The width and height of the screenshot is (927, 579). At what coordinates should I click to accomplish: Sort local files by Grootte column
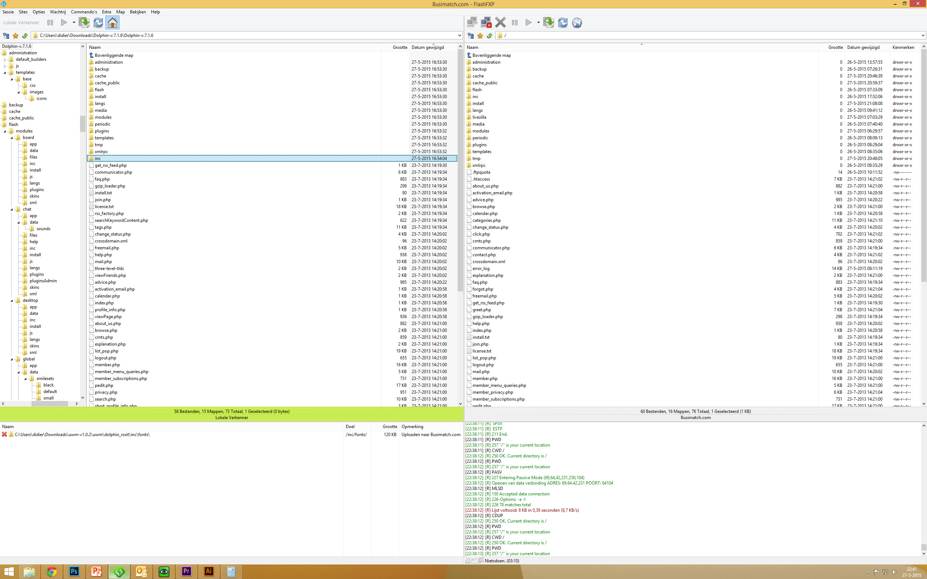[x=399, y=47]
